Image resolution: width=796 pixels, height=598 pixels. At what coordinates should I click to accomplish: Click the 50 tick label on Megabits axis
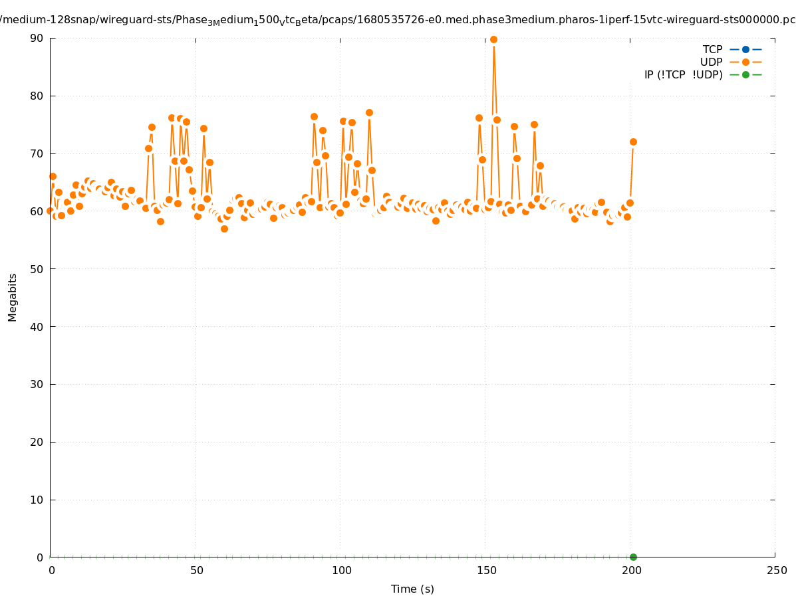[37, 269]
